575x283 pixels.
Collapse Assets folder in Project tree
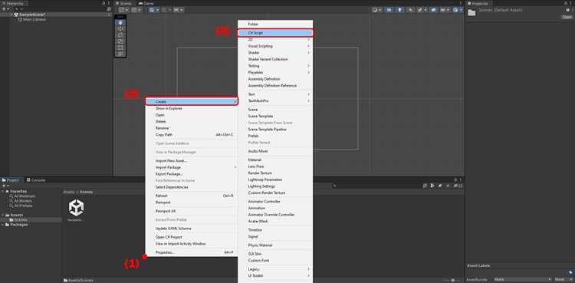pos(2,215)
